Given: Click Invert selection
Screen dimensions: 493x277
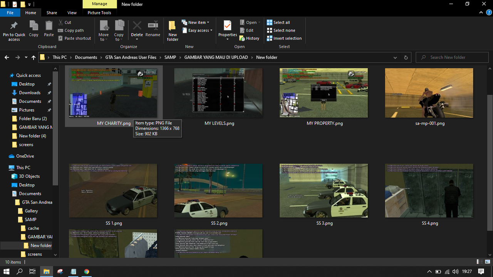Looking at the screenshot, I should 284,38.
